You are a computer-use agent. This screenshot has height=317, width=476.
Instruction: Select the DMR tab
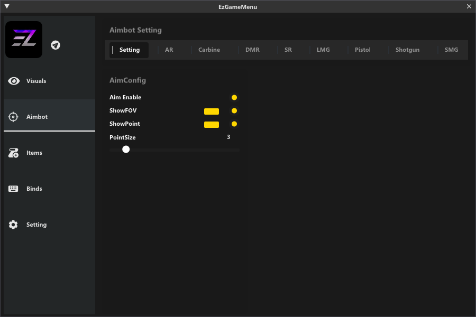[x=253, y=50]
